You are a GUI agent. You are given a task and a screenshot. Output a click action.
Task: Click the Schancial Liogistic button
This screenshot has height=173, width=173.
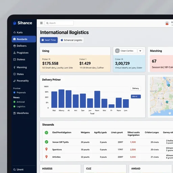point(72,40)
